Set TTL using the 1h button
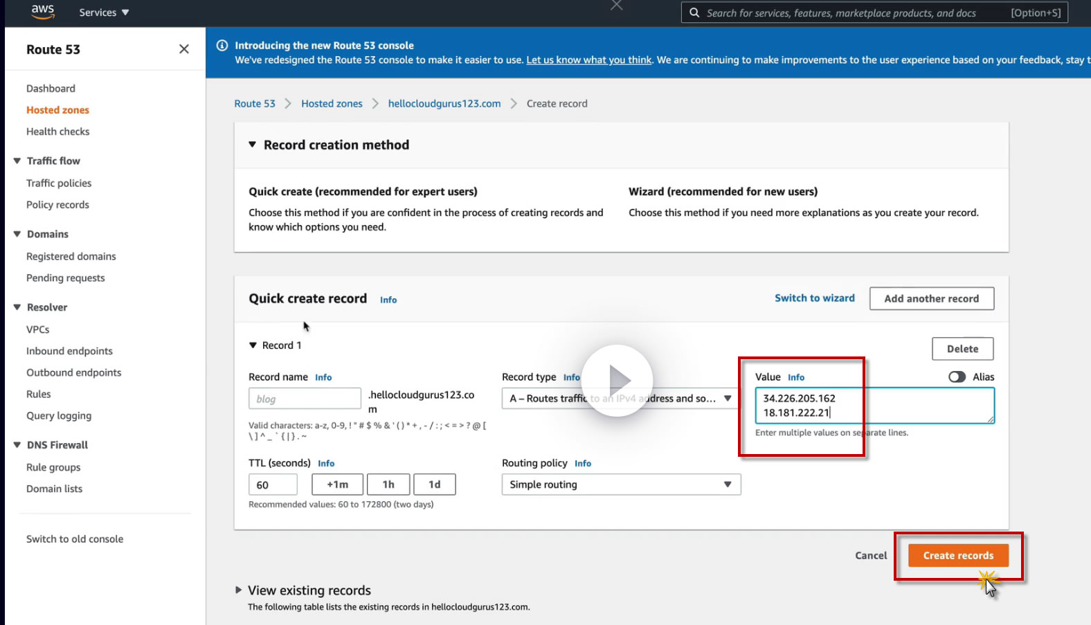Image resolution: width=1091 pixels, height=625 pixels. pyautogui.click(x=388, y=484)
